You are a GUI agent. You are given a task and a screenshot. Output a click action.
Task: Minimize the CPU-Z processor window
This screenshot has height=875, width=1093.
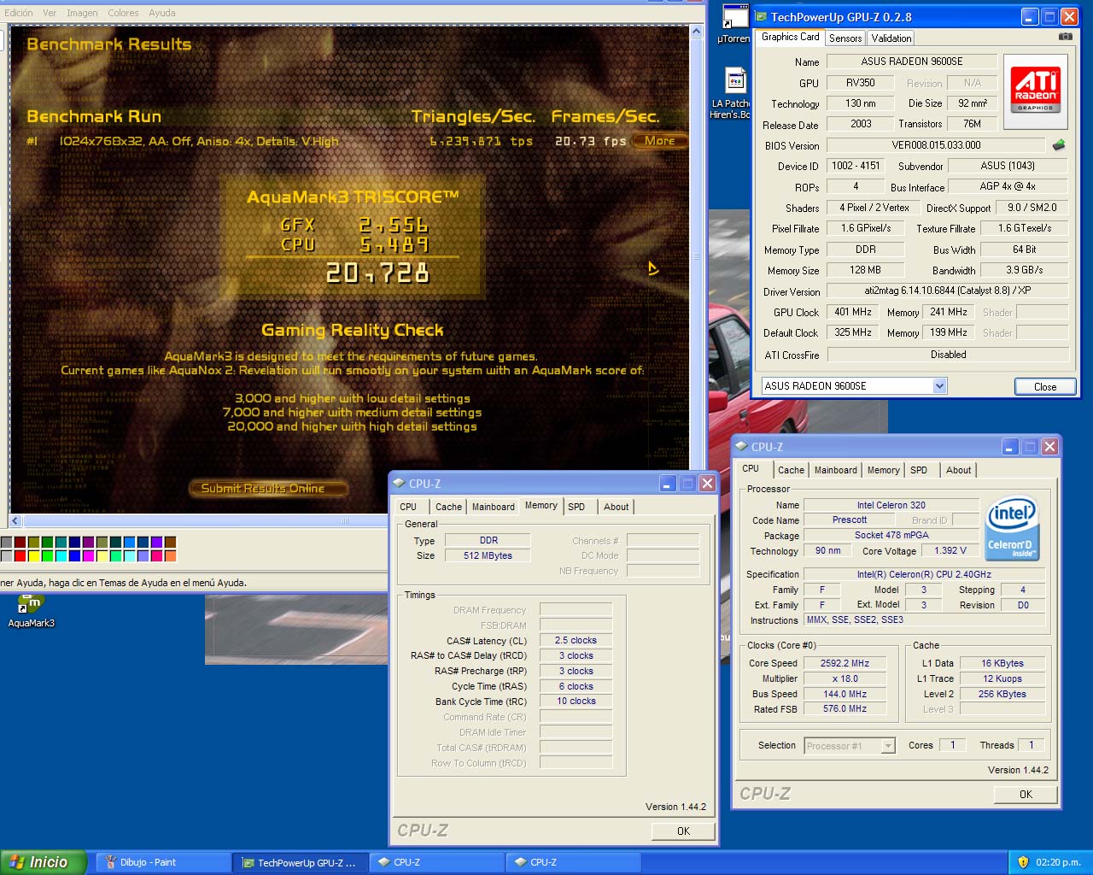[x=1011, y=446]
